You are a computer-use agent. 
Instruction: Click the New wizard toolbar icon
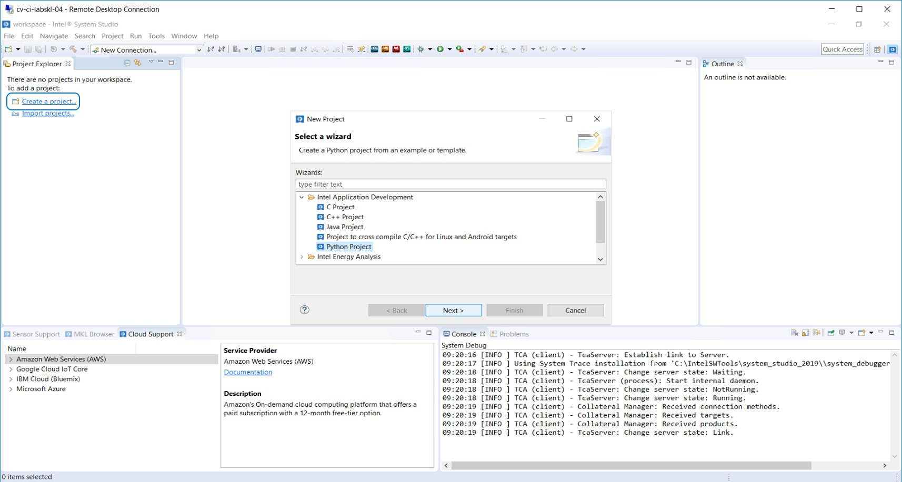[x=8, y=49]
